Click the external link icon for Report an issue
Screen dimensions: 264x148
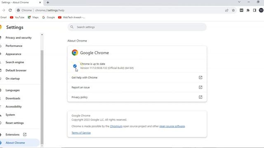[200, 87]
